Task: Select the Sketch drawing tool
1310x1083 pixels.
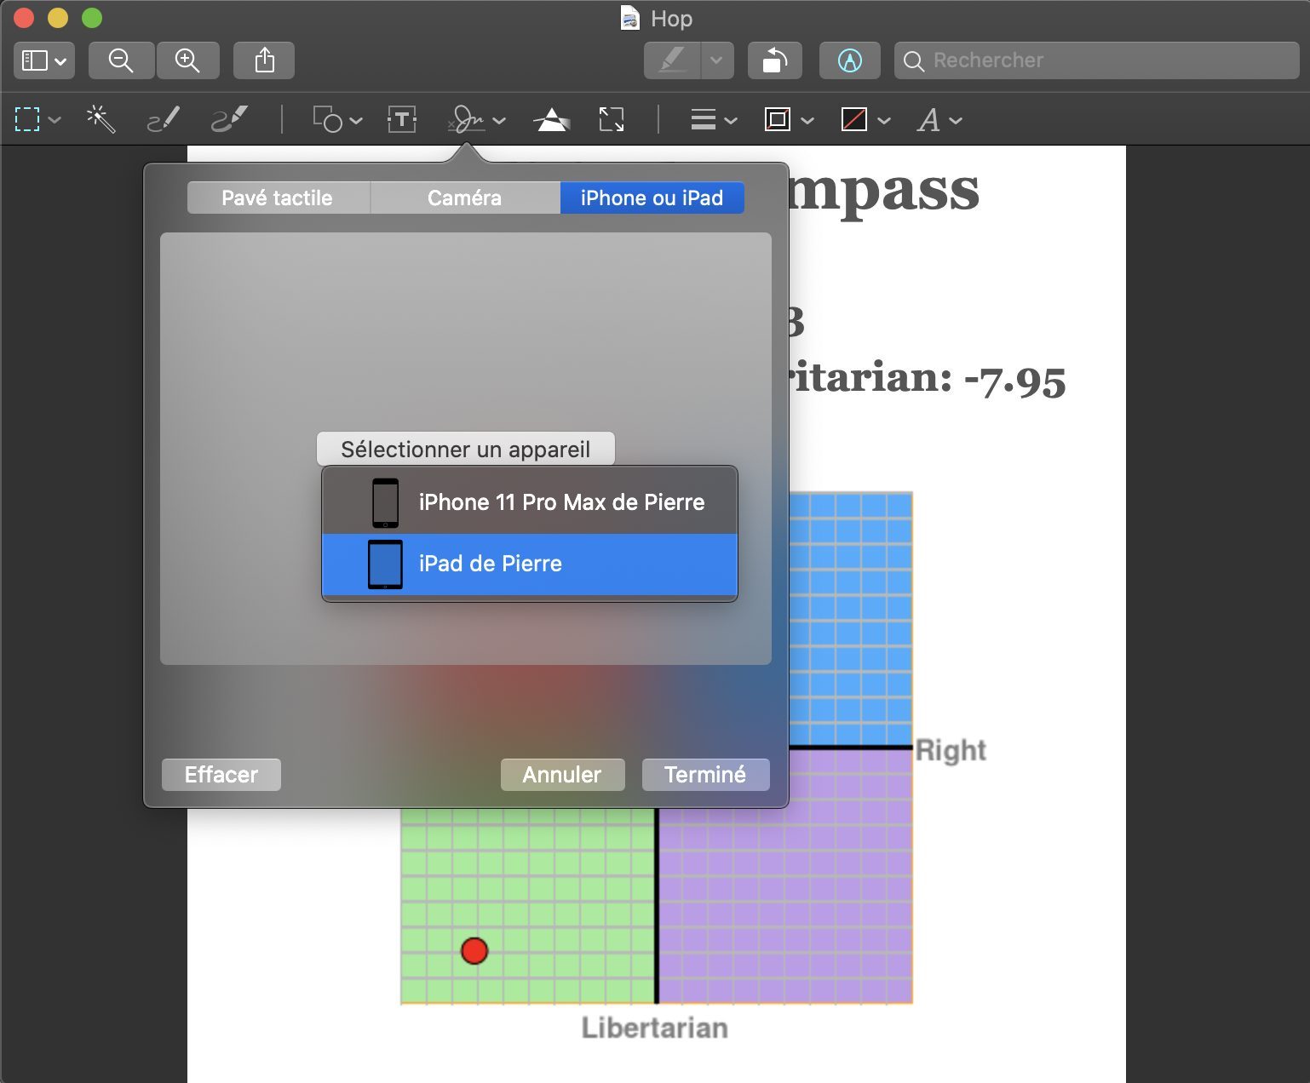Action: (x=163, y=119)
